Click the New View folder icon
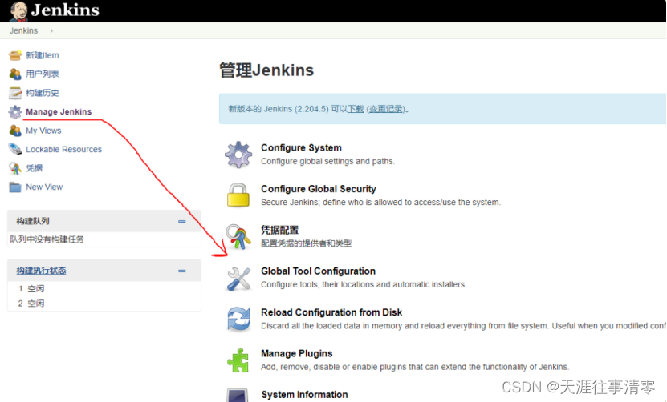The image size is (667, 402). tap(15, 187)
